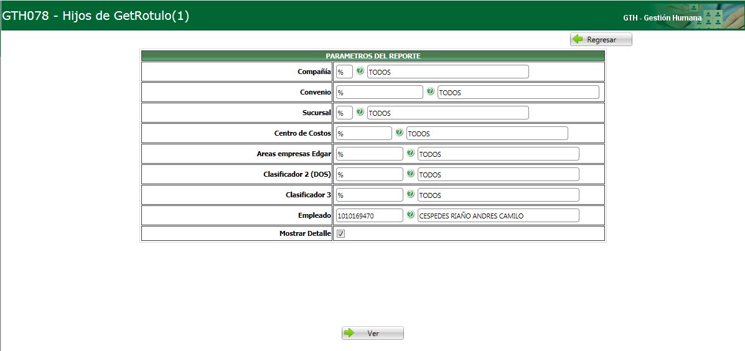Focus the Clasificador 3 description field
Screen dimensions: 745x351
499,195
